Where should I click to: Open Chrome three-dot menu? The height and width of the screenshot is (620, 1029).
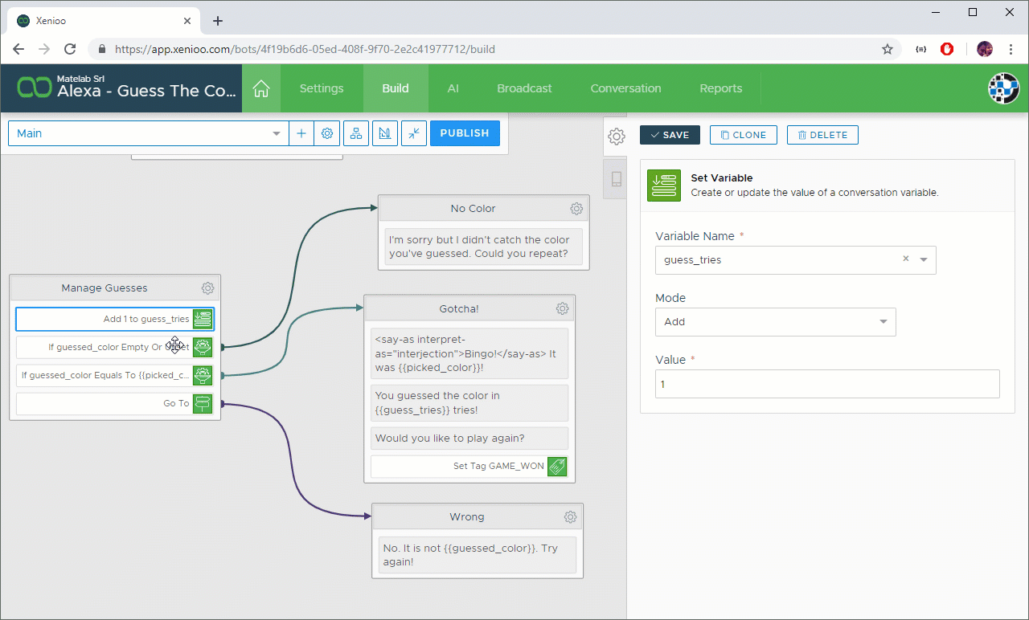tap(1011, 49)
